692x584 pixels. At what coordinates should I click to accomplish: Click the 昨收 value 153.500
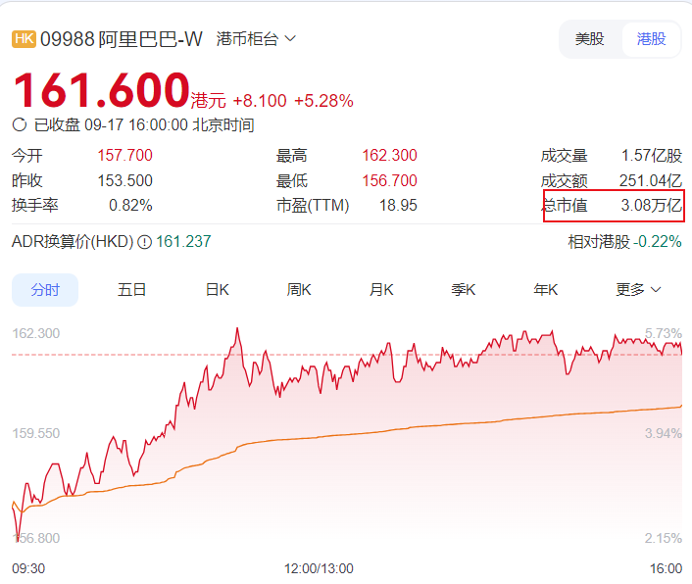click(x=124, y=180)
